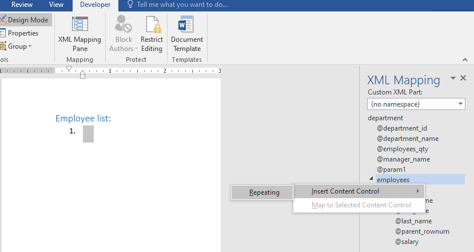Select the Developer tab
This screenshot has height=252, width=474.
click(x=95, y=5)
